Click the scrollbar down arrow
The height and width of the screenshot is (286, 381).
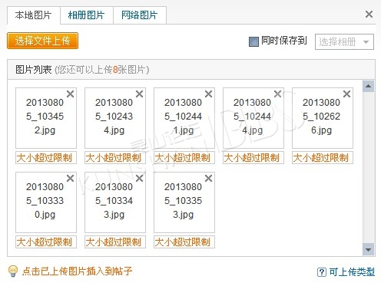click(369, 250)
